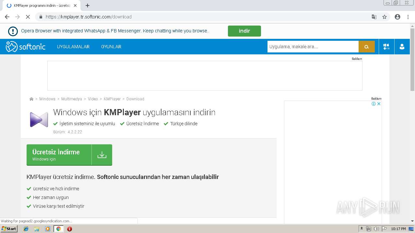Image resolution: width=415 pixels, height=233 pixels.
Task: Click 'Her zaman uygun' text
Action: (51, 197)
